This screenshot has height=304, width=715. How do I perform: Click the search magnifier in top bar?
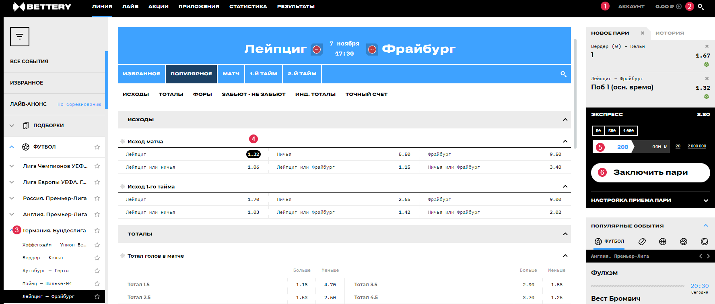[x=701, y=7]
